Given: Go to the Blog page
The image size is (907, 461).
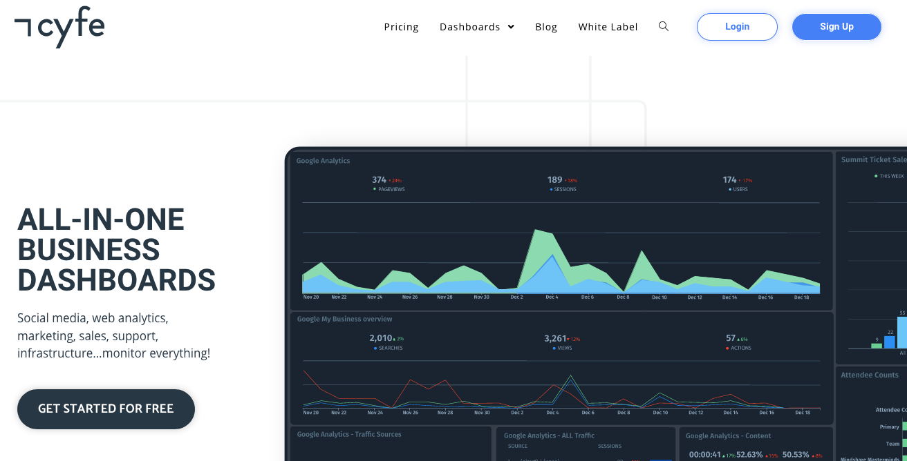Looking at the screenshot, I should (x=546, y=27).
